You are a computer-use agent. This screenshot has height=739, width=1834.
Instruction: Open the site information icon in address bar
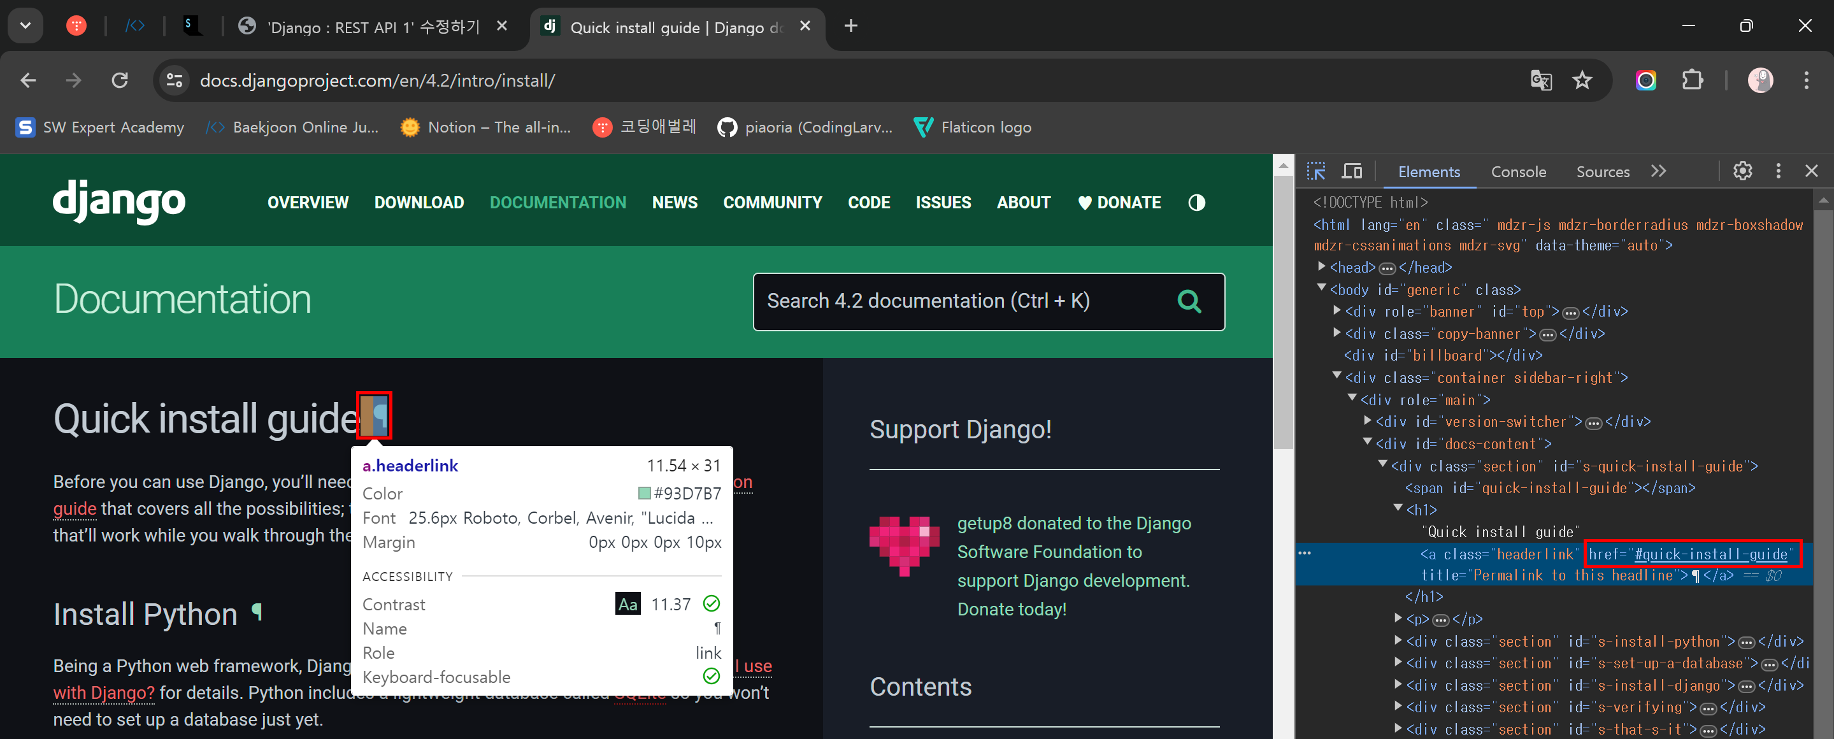point(175,80)
